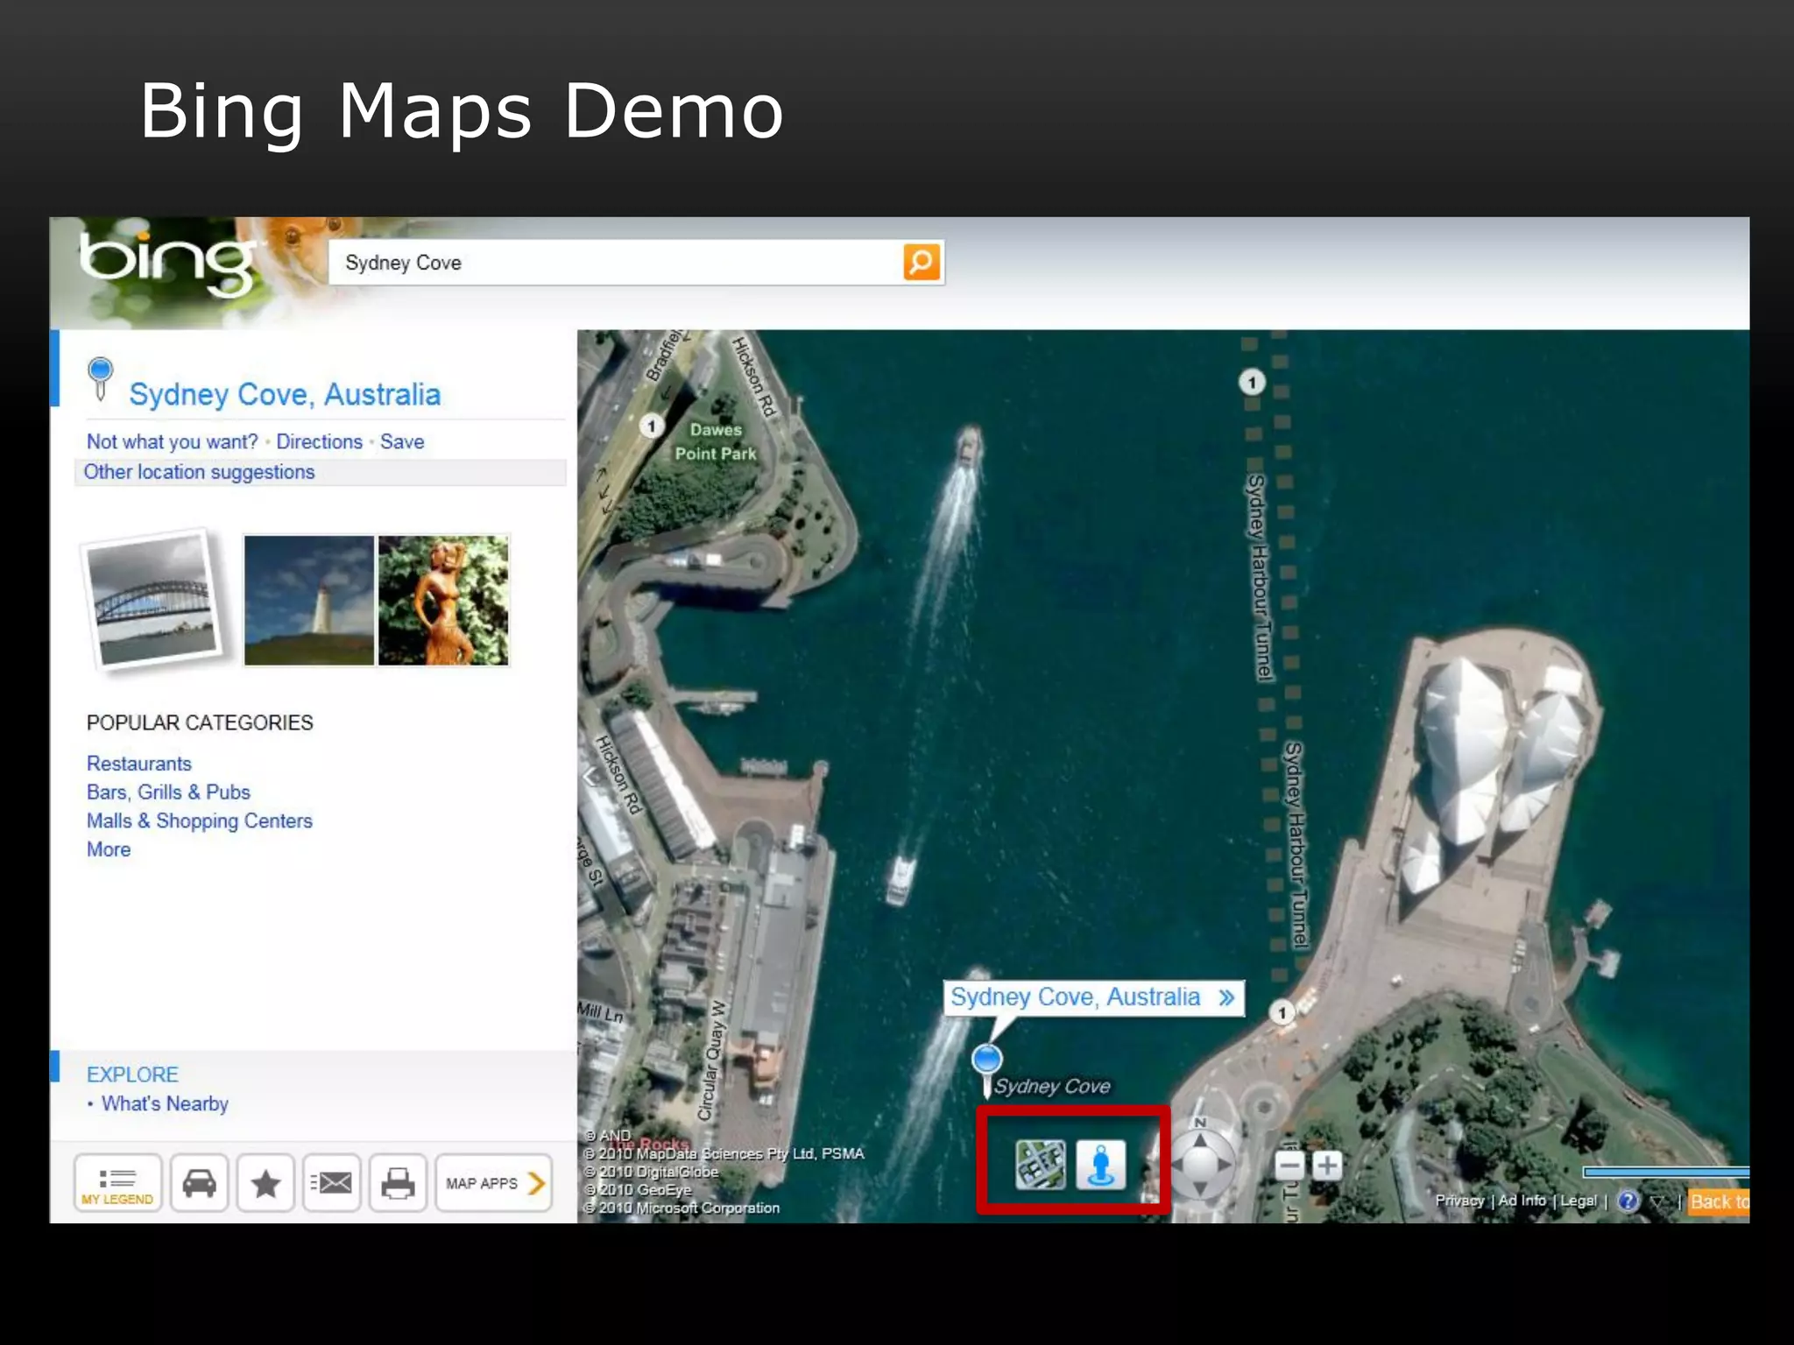The image size is (1794, 1345).
Task: Expand Other location suggestions
Action: tap(321, 472)
